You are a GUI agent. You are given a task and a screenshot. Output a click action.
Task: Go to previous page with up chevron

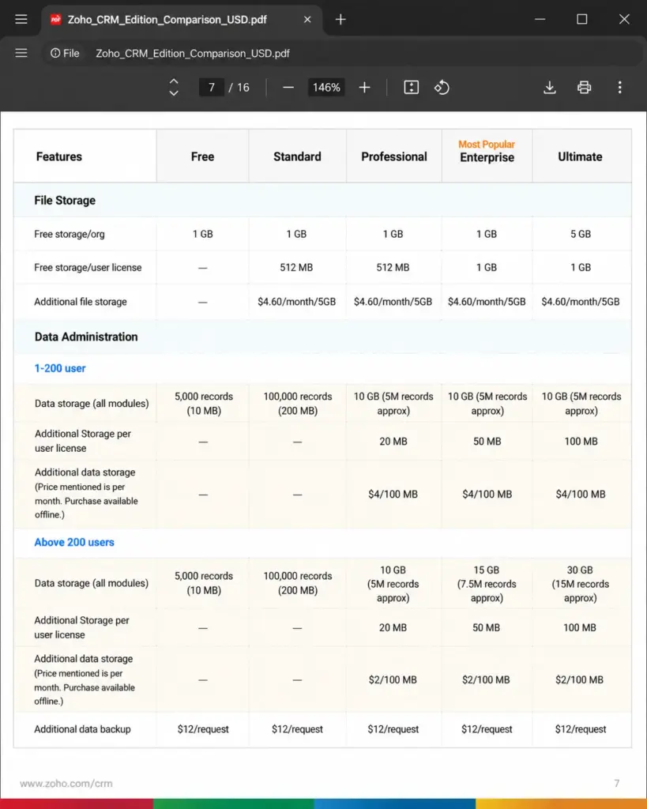(174, 81)
